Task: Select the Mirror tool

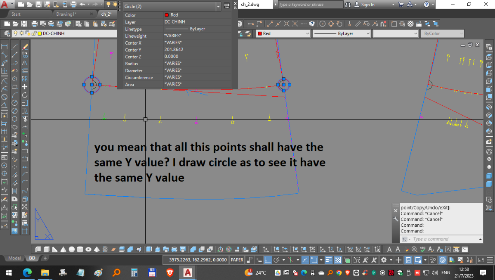Action: coord(24,62)
